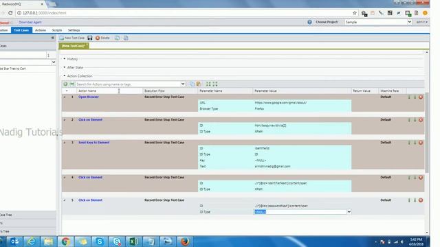Remove action 3 Send Keys to Element
The height and width of the screenshot is (247, 440).
coord(421,143)
